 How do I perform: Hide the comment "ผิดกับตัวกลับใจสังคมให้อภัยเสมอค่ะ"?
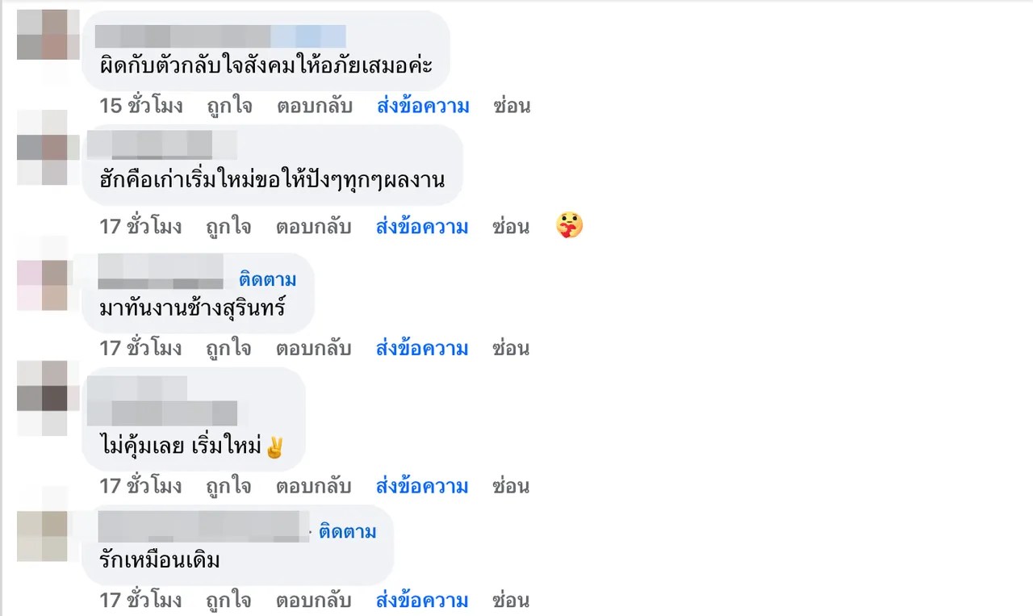click(x=512, y=106)
